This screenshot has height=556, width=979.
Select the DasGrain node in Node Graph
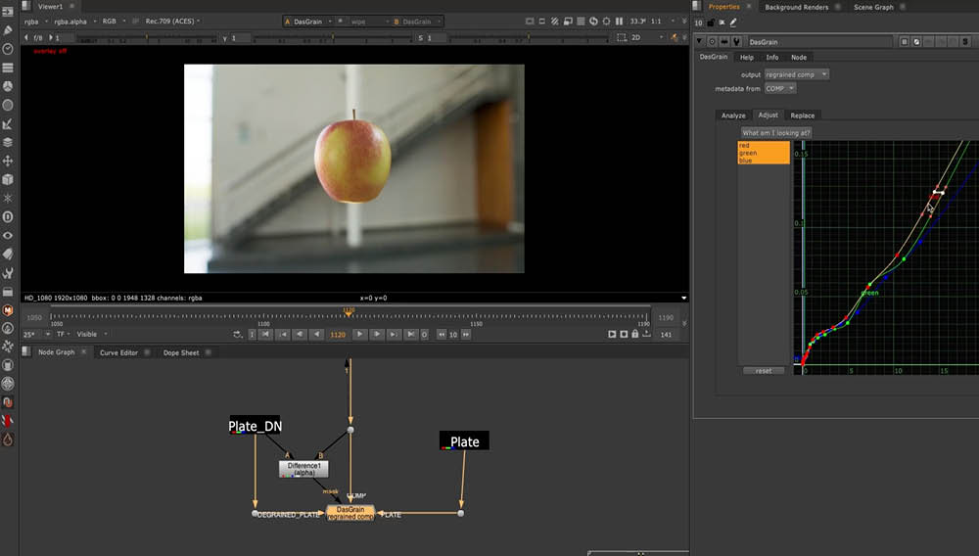click(x=350, y=512)
